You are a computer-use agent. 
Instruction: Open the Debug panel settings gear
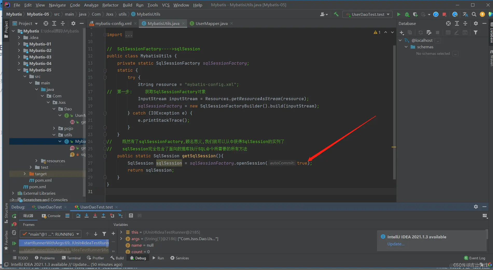point(476,207)
